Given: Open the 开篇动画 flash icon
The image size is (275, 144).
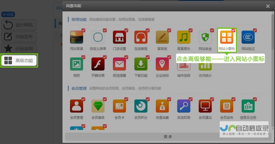Looking at the screenshot, I should 98,64.
